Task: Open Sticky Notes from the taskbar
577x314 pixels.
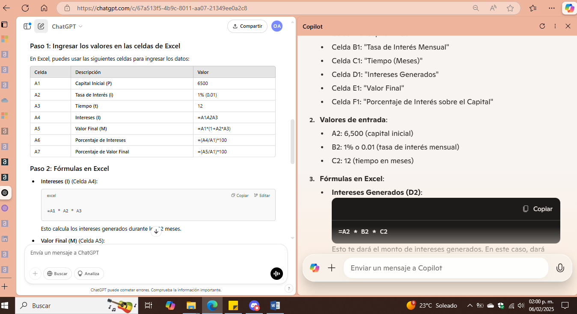Action: point(233,305)
